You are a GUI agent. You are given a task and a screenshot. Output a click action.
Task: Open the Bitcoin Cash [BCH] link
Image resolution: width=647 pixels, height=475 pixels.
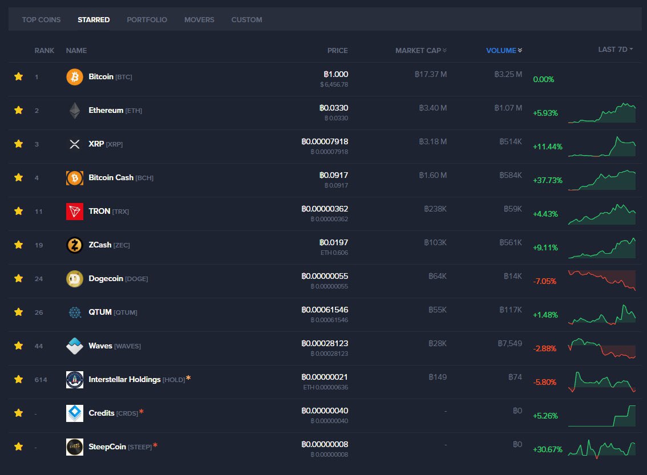pyautogui.click(x=121, y=178)
